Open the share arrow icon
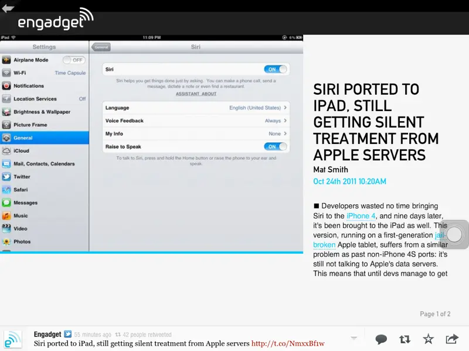The width and height of the screenshot is (469, 351). pyautogui.click(x=452, y=339)
